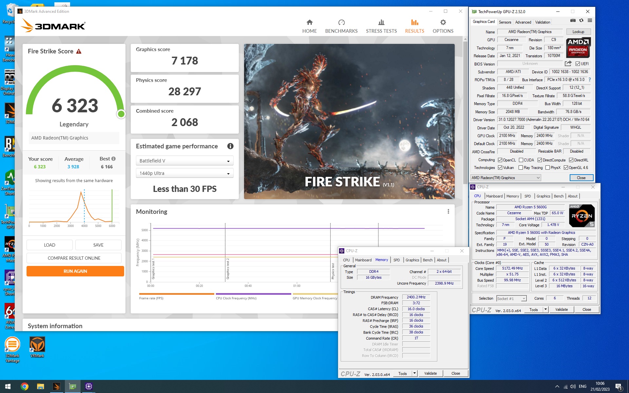Open the notification center icon
The width and height of the screenshot is (629, 393).
[x=619, y=386]
